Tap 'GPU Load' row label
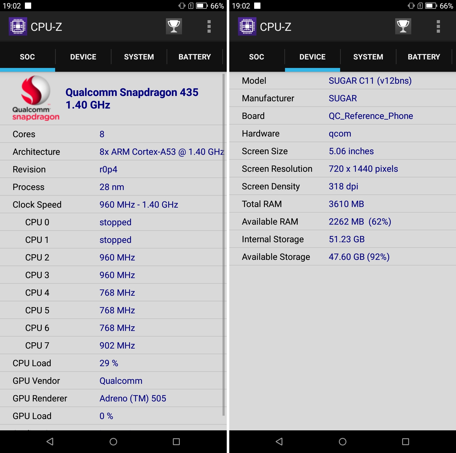This screenshot has height=453, width=456. 32,416
